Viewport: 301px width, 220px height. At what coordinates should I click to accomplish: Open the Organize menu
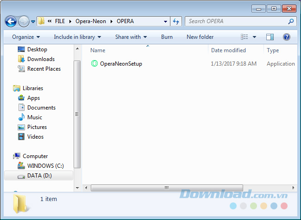[x=26, y=37]
